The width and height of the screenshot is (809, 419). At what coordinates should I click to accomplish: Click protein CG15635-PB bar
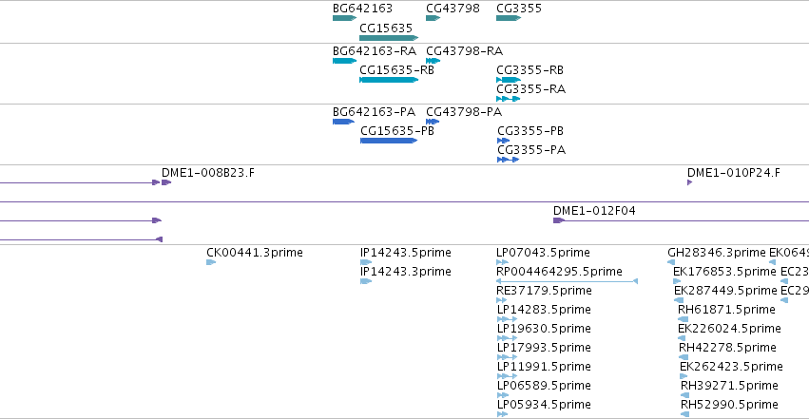click(x=389, y=141)
